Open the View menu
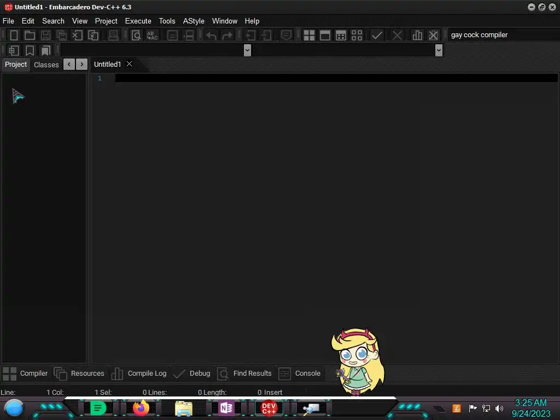Viewport: 560px width, 420px height. point(80,21)
